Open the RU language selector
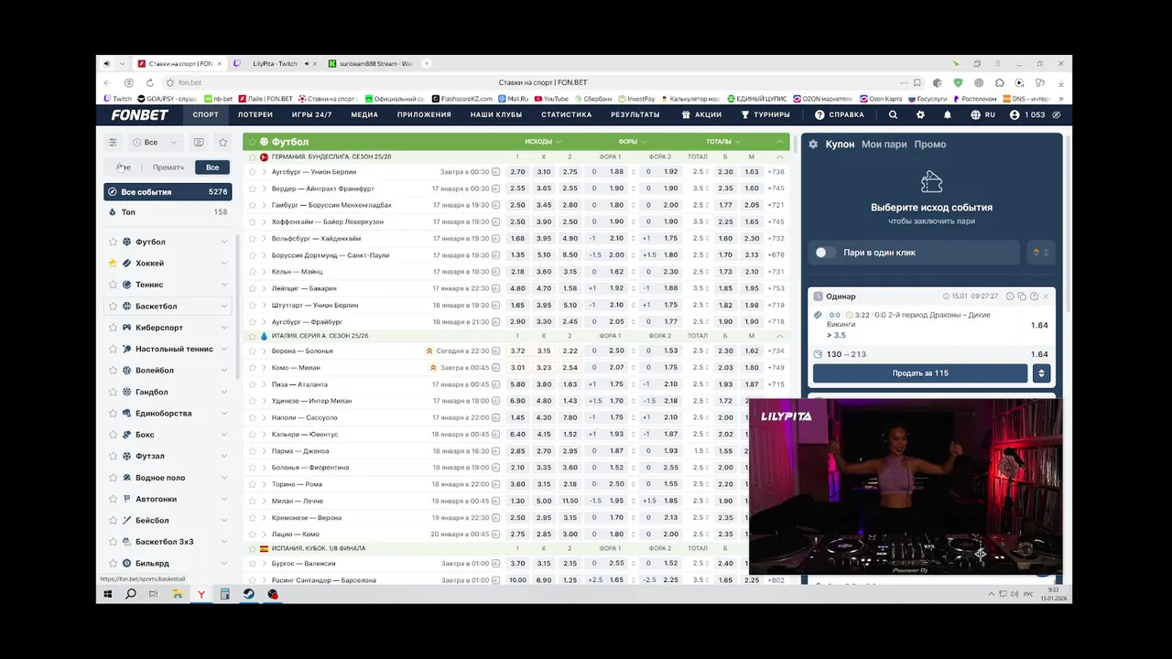 (x=982, y=115)
